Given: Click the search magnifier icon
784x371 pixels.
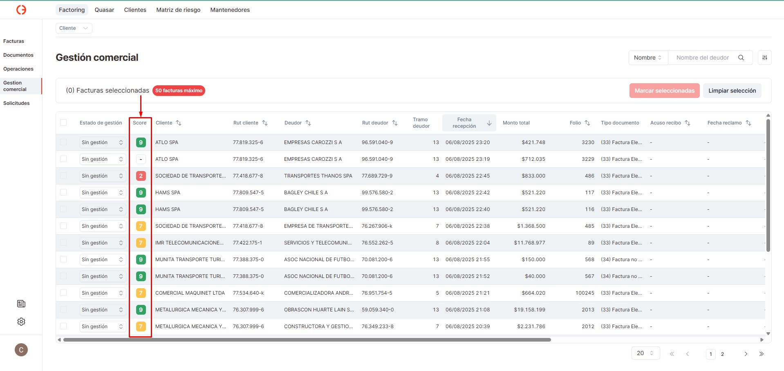Looking at the screenshot, I should click(741, 58).
